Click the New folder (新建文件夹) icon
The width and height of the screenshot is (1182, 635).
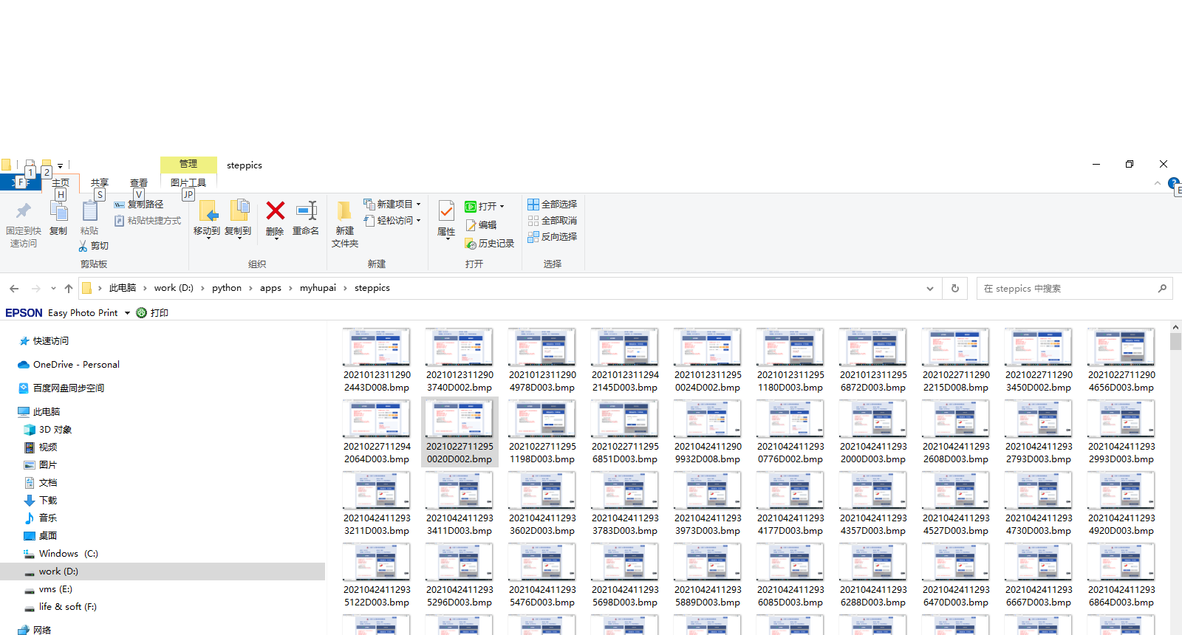[x=344, y=211]
